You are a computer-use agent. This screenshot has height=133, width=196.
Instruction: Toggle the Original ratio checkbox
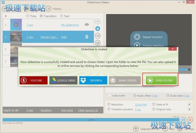coord(189,109)
